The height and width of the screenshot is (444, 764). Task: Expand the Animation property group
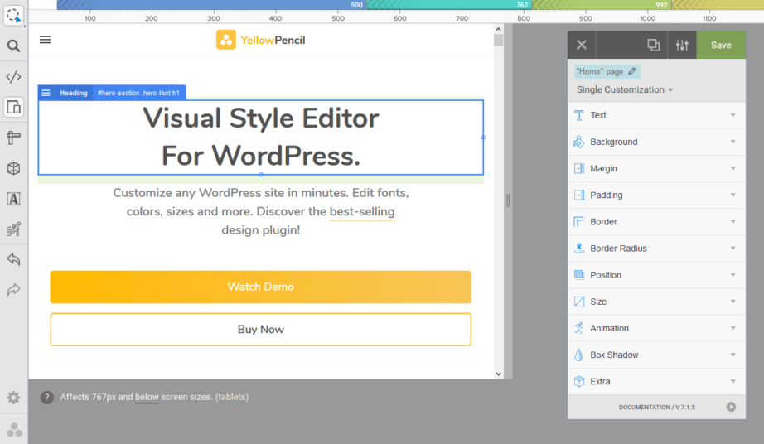tap(656, 328)
